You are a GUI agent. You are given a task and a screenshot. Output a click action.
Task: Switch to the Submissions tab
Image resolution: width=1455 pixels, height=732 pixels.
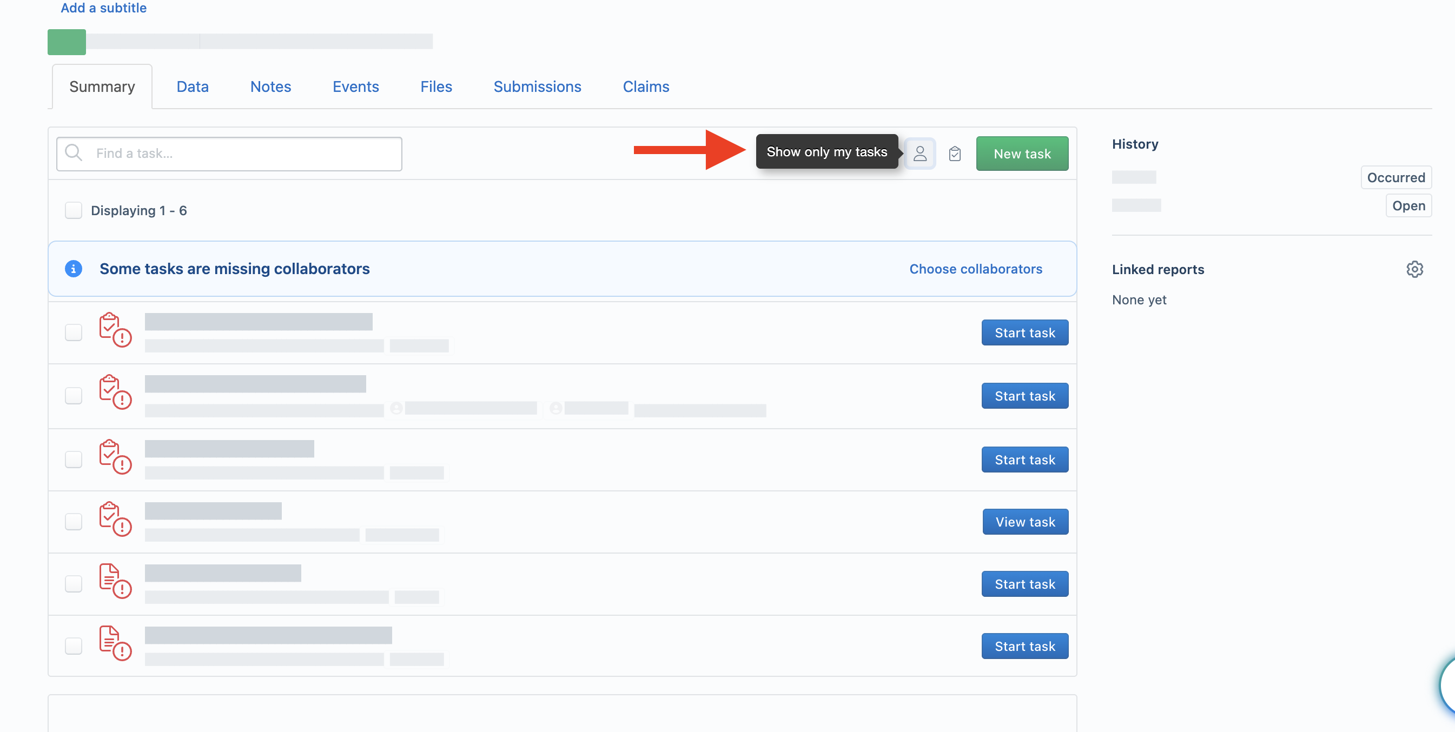coord(537,87)
